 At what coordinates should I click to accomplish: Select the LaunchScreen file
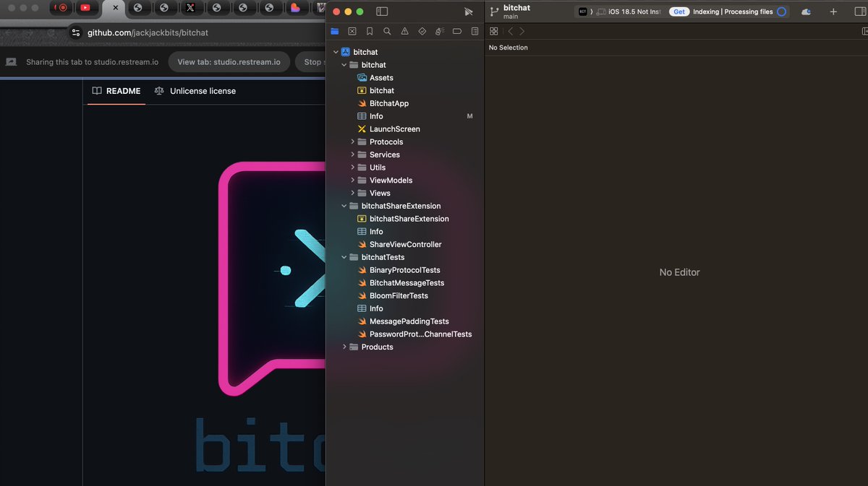[389, 129]
